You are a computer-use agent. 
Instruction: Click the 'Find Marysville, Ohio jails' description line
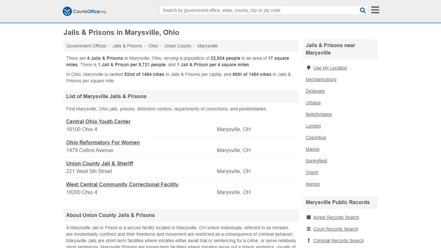167,109
